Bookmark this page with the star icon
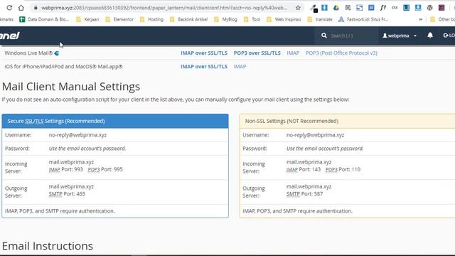 point(298,8)
